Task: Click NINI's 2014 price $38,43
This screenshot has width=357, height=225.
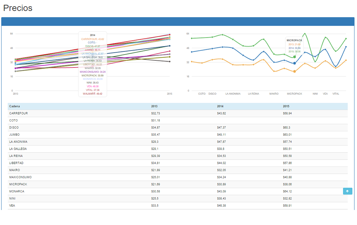Action: 222,198
